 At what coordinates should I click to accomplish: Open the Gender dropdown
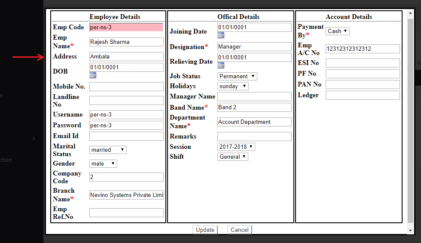pos(103,163)
